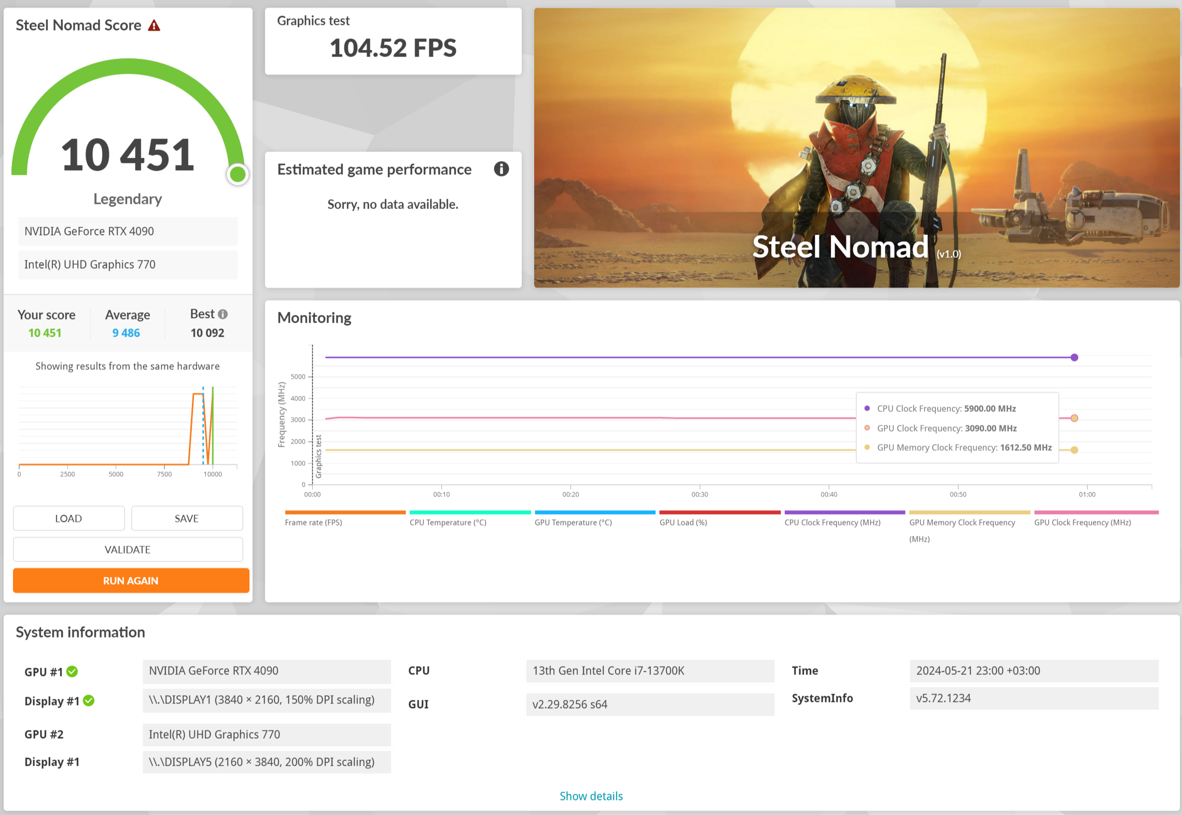
Task: Toggle the GPU Clock Frequency legend series
Action: [x=1082, y=522]
